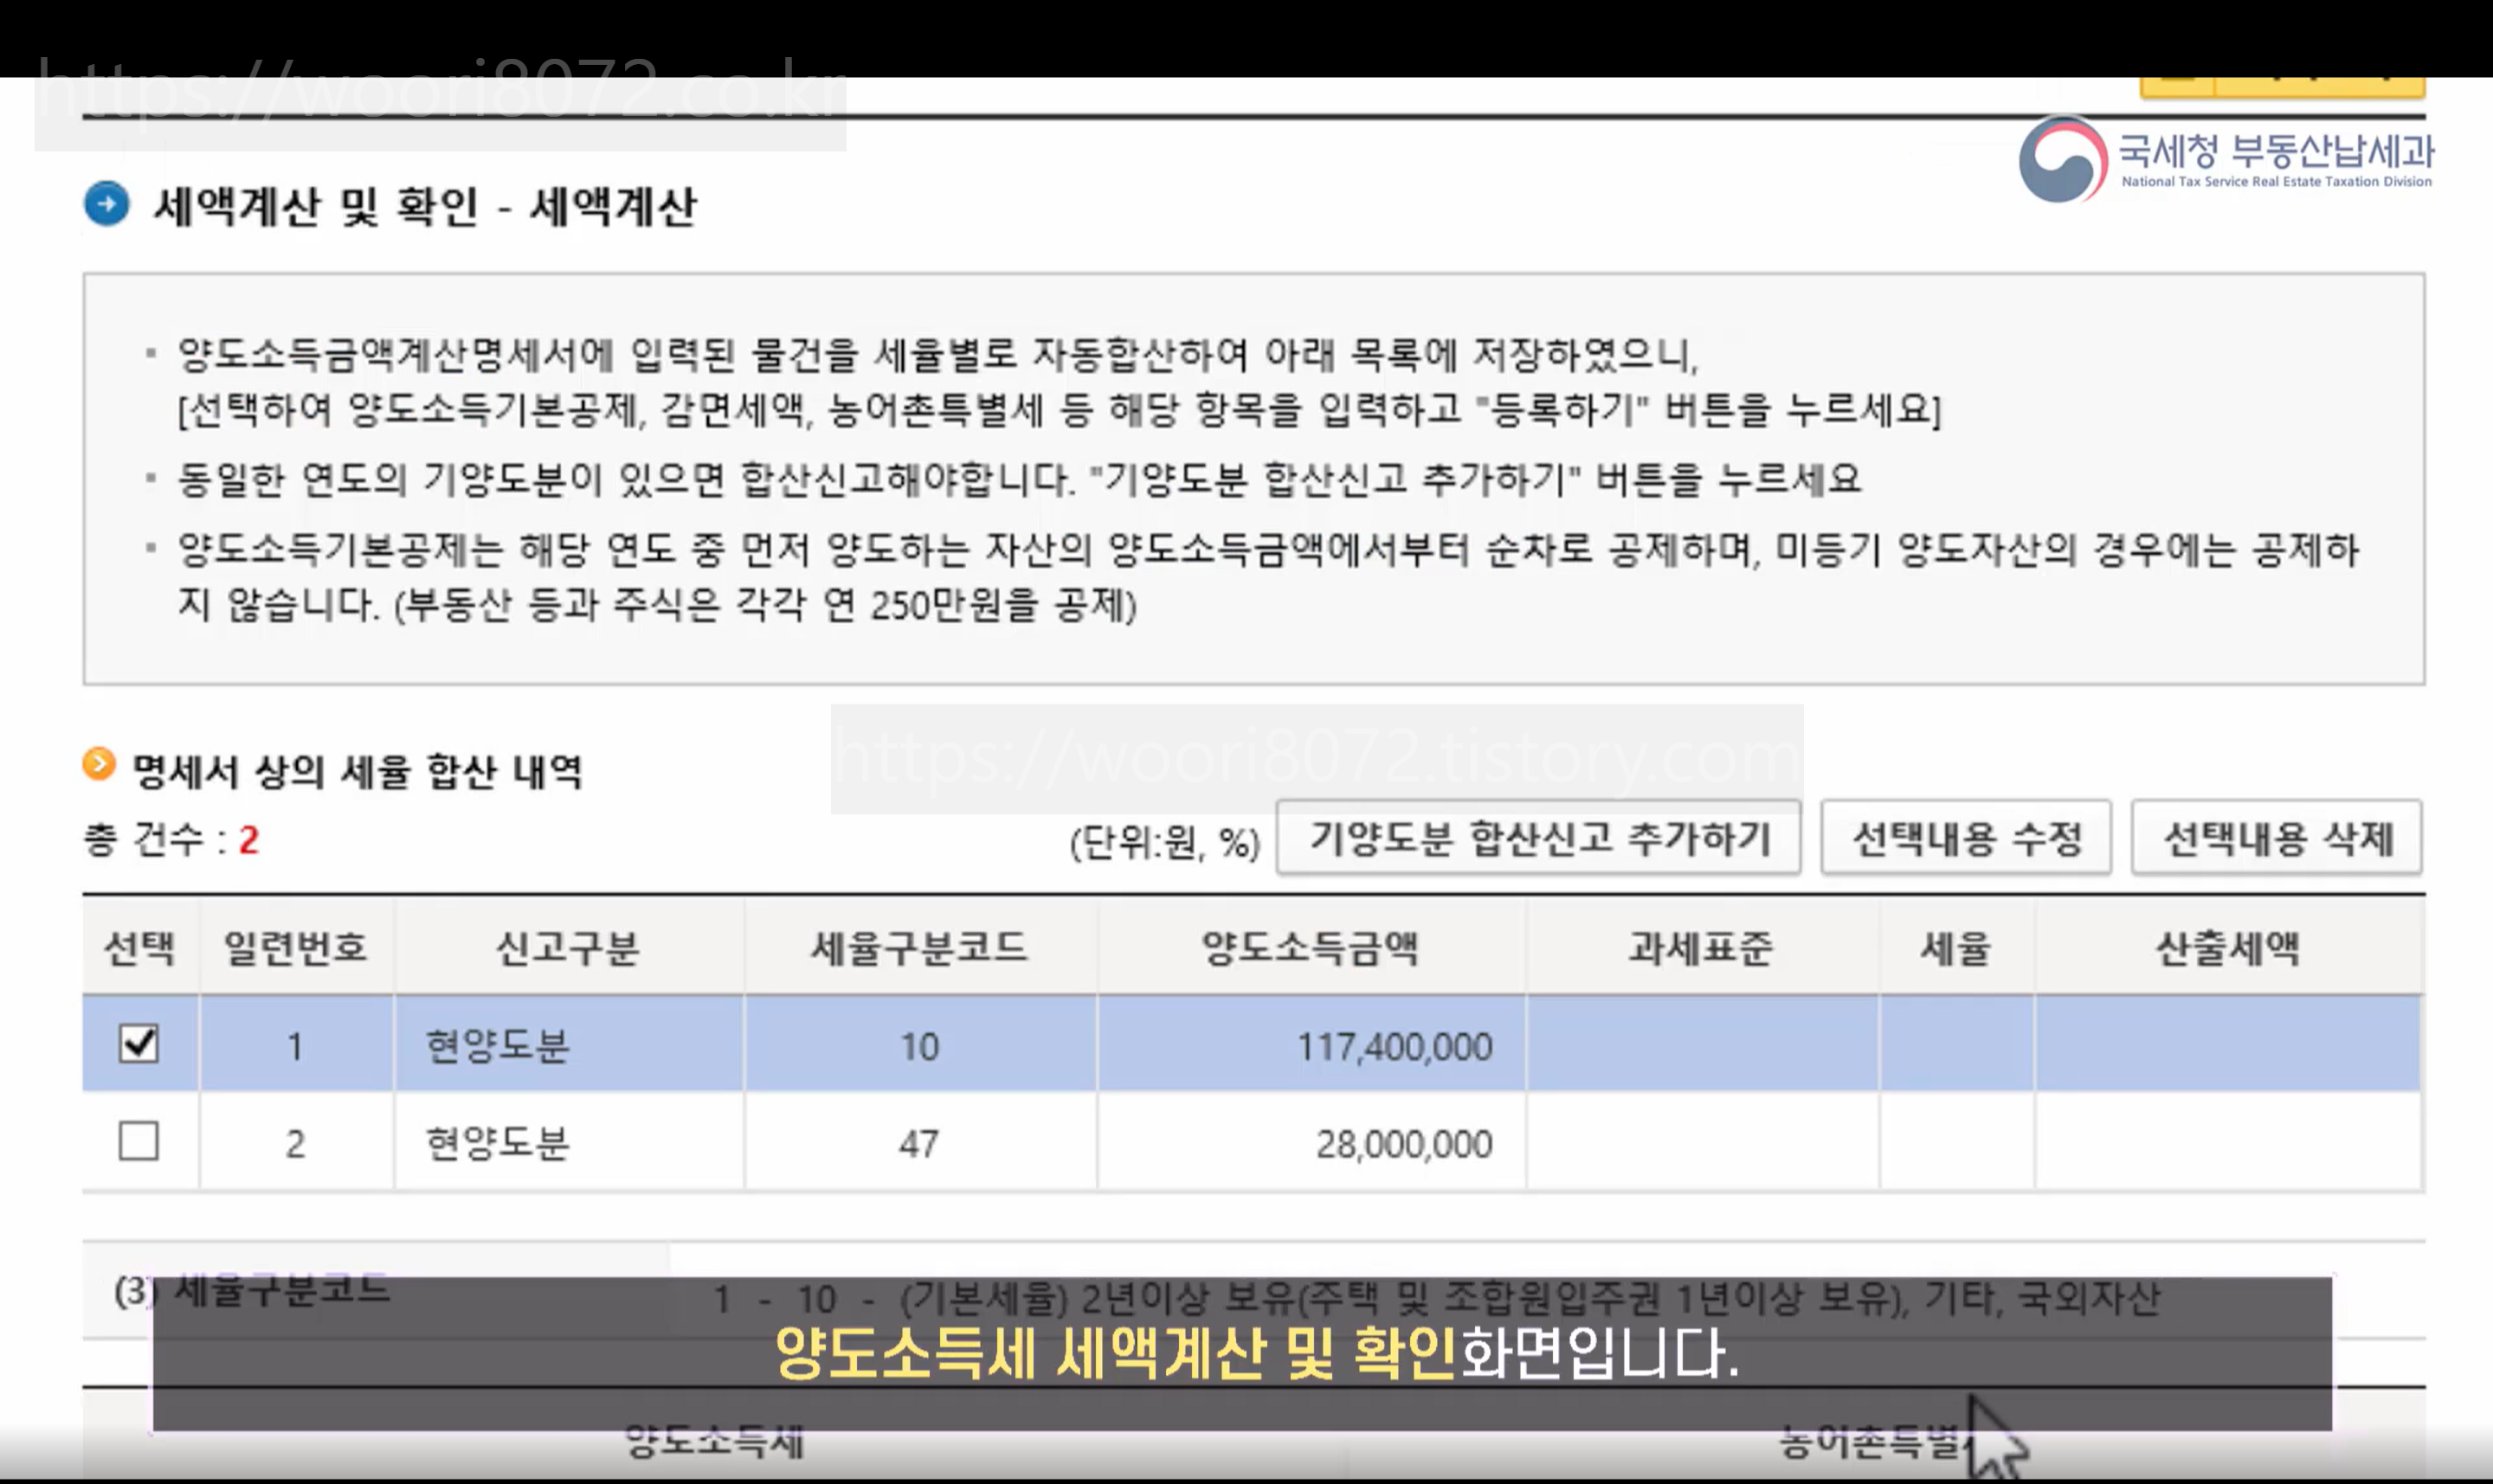Click the 국세청 swirl logo emblem
Viewport: 2493px width, 1484px height.
click(x=2062, y=160)
